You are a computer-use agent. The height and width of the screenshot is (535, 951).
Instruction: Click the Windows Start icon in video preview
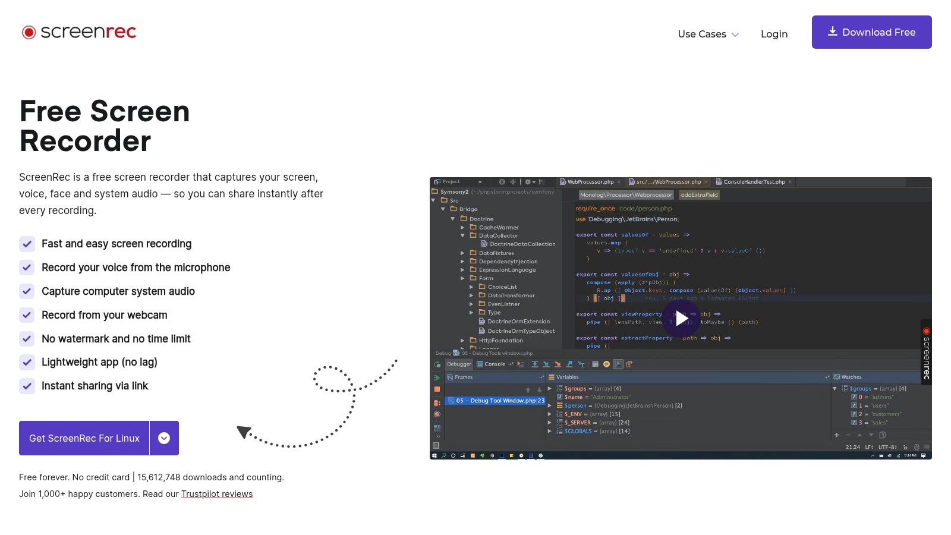coord(434,456)
